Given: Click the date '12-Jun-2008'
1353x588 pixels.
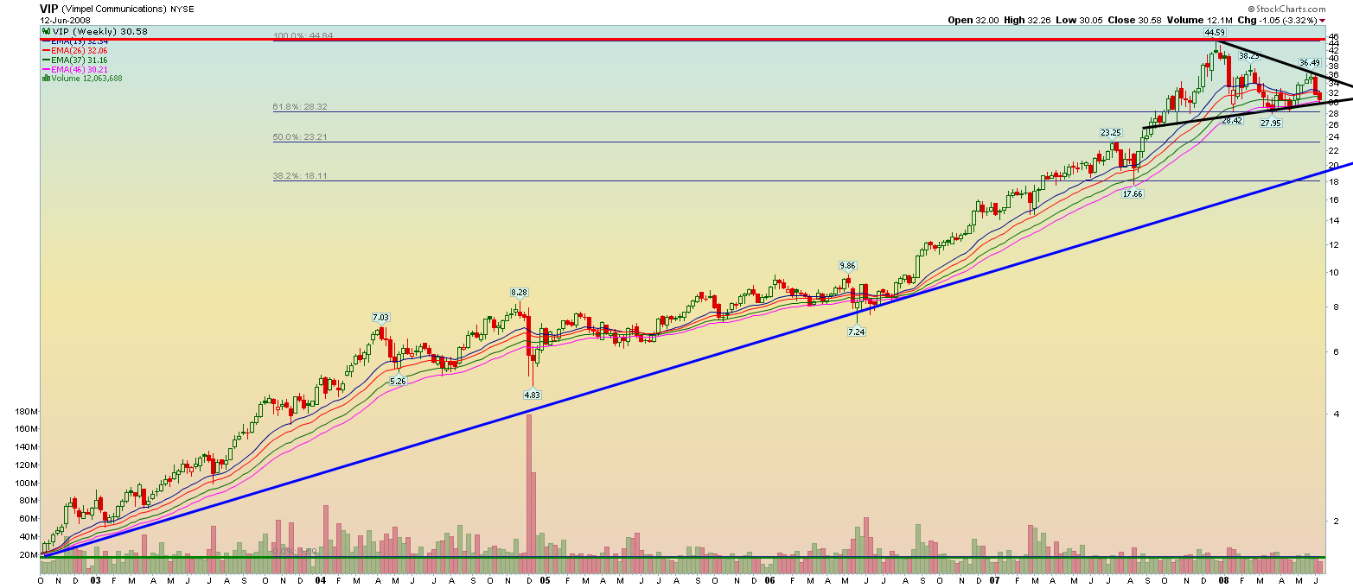Looking at the screenshot, I should pos(63,20).
